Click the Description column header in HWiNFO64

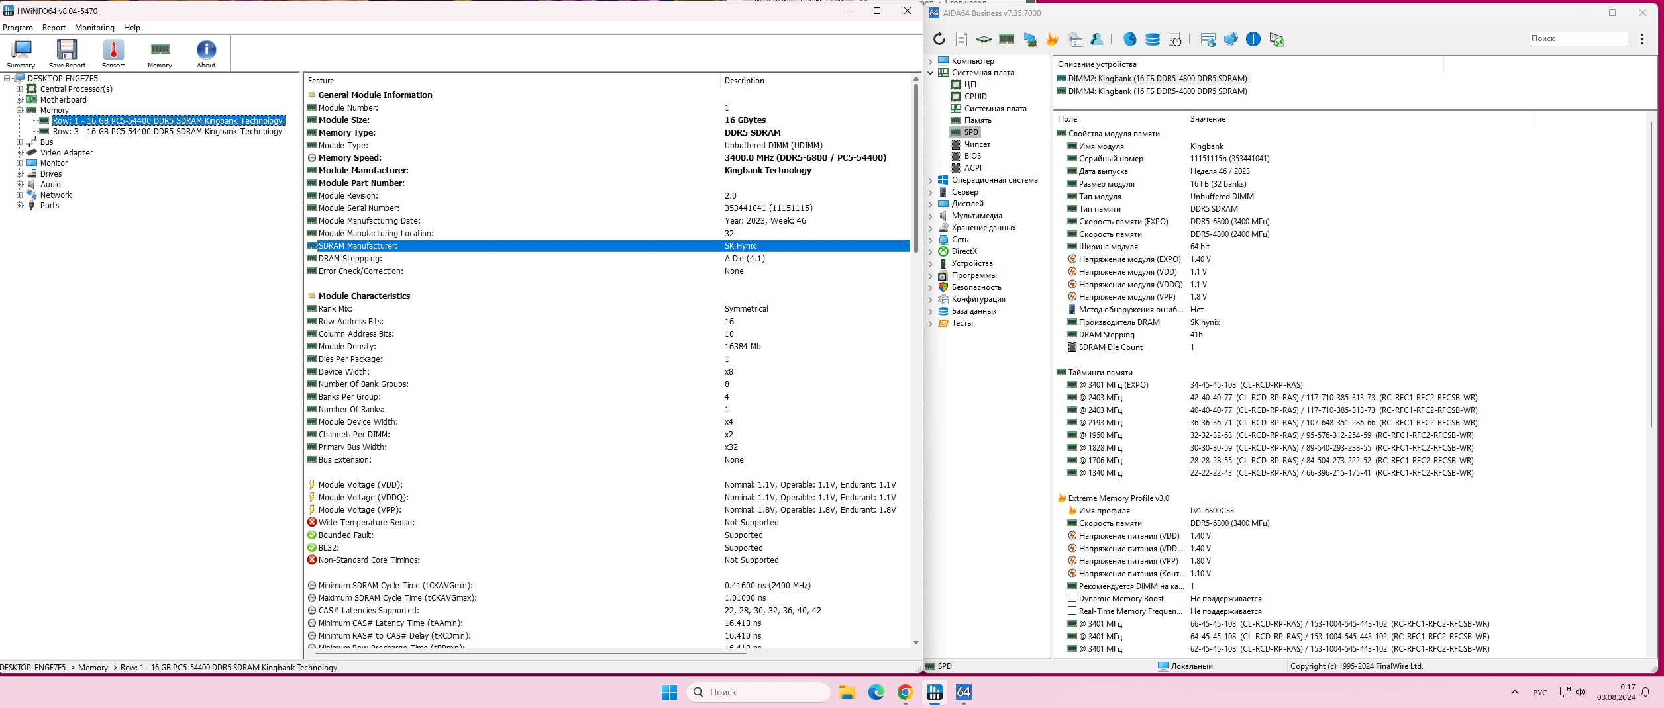[816, 81]
